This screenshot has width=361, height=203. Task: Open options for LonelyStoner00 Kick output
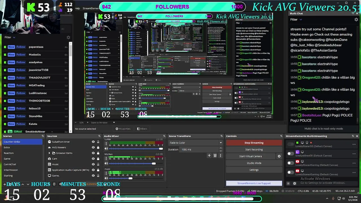click(x=354, y=144)
